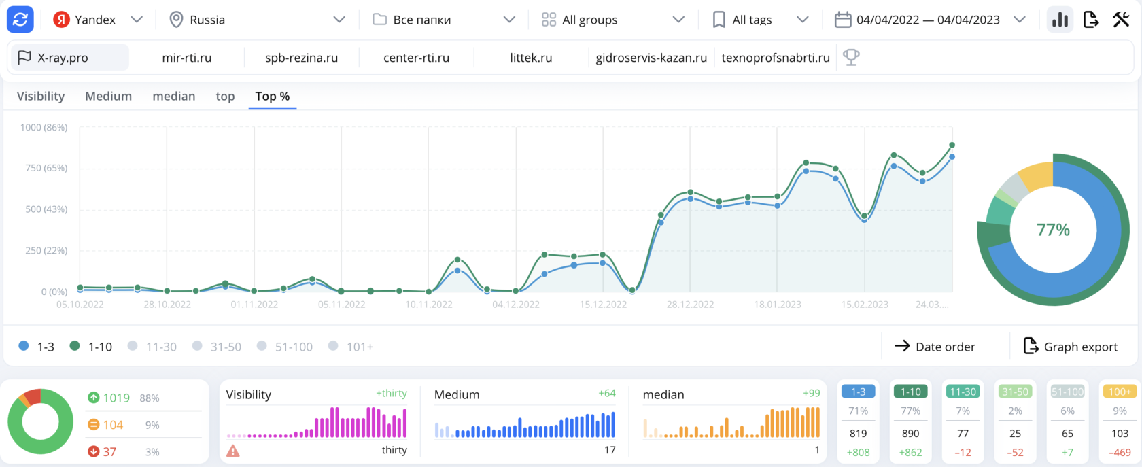Click the Date order button
The image size is (1142, 467).
tap(935, 347)
